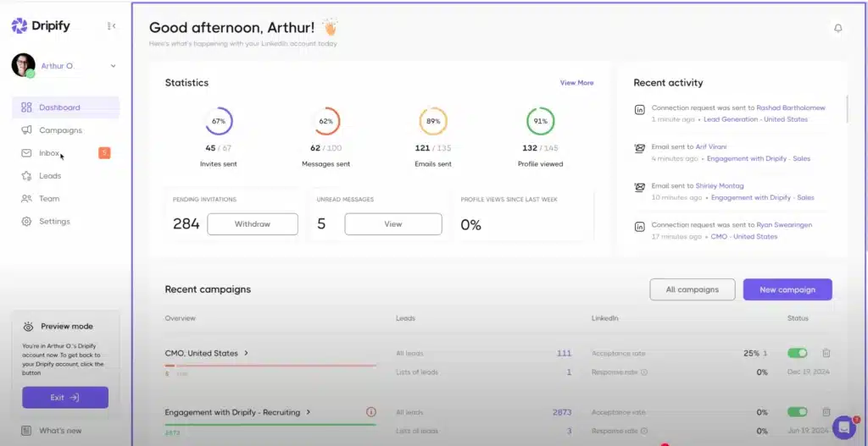Click email icon beside Shirley Montag activity
The image size is (868, 446).
point(639,187)
